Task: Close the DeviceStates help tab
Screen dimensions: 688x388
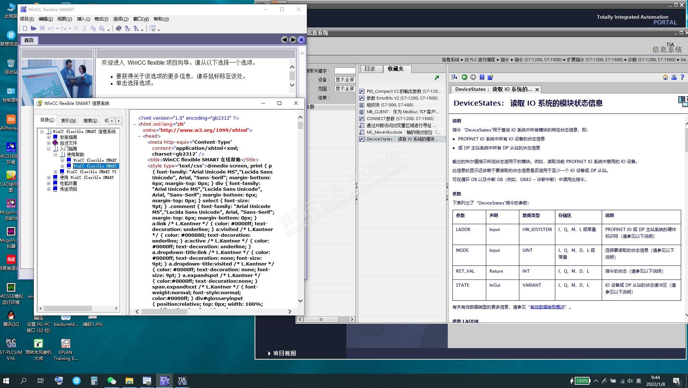Action: (537, 89)
